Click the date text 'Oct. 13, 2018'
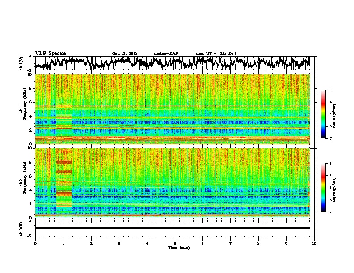This screenshot has height=273, width=354. 125,54
